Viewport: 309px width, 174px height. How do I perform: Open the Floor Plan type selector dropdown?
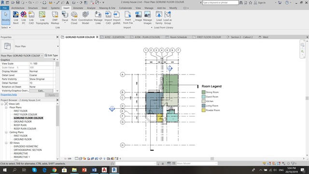tap(58, 46)
